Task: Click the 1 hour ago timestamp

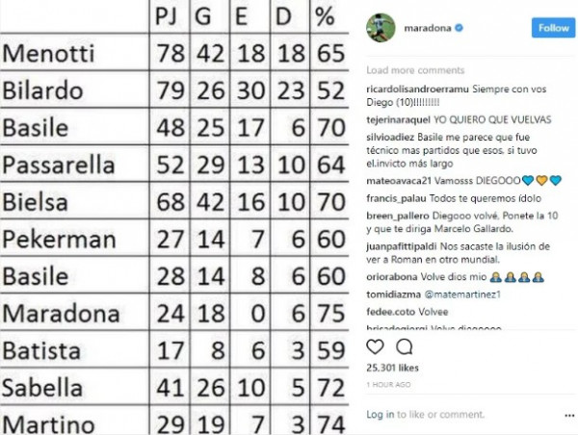Action: (x=387, y=383)
